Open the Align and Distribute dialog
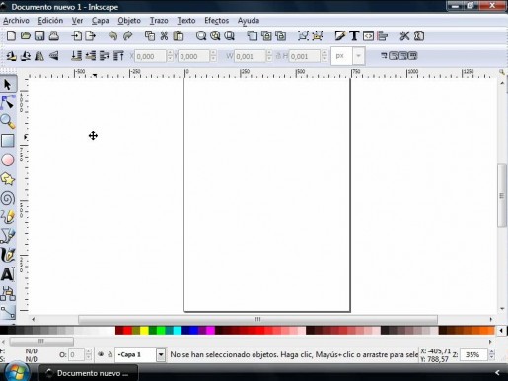The height and width of the screenshot is (381, 508). 383,35
